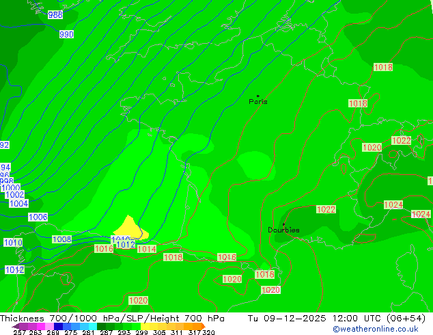Click legend value 263
Viewport: 433px width, 335px height.
36,332
